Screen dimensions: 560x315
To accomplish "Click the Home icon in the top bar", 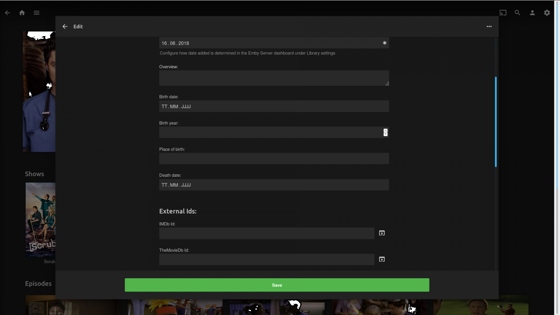I will tap(22, 13).
